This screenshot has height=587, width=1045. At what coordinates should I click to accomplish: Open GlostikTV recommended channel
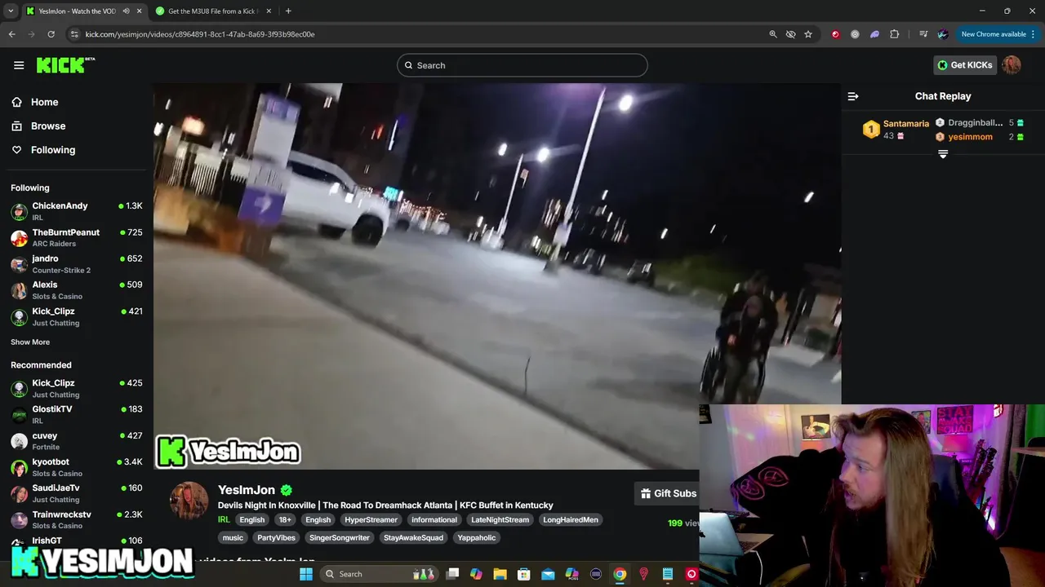coord(77,414)
